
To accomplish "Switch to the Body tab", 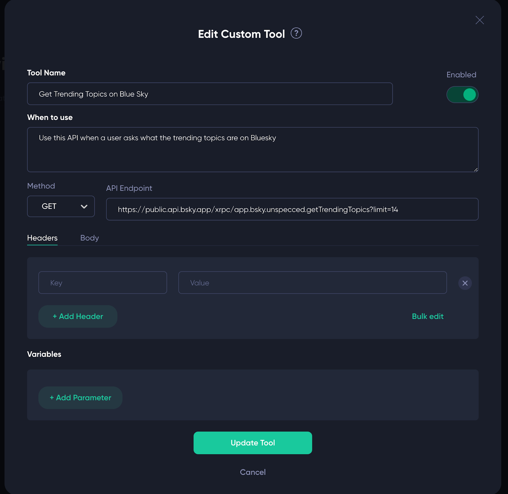I will coord(90,238).
